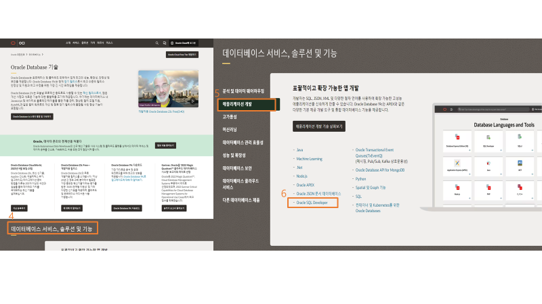Open the Oracle Transactional Event Queues link
542x304 pixels.
coord(375,153)
